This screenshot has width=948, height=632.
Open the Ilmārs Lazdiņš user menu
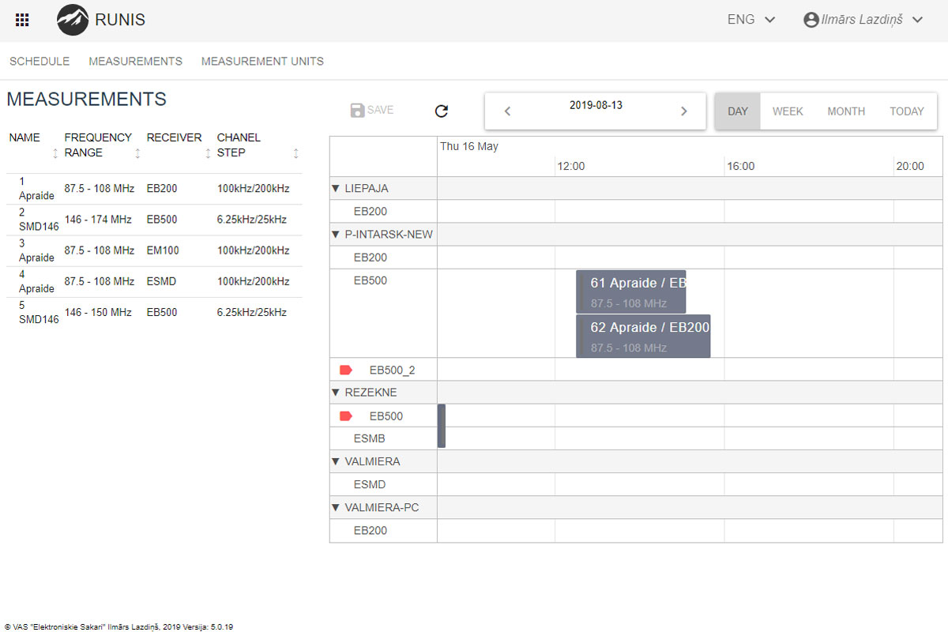point(863,21)
